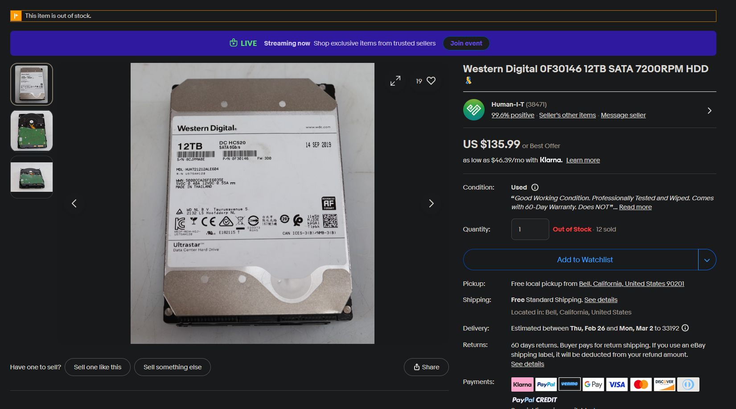
Task: Open Klarna Learn more link
Action: point(583,160)
